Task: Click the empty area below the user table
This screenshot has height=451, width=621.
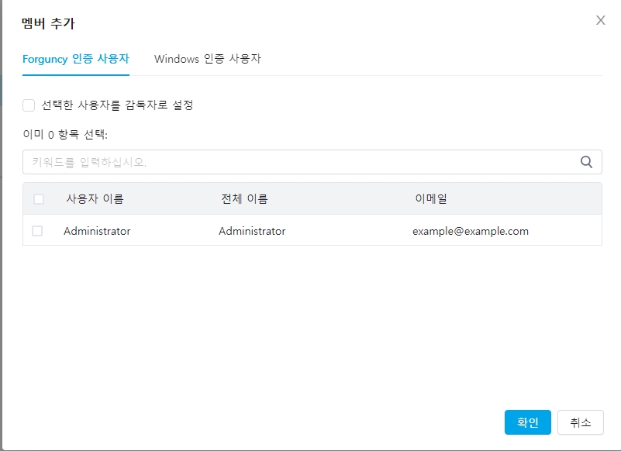Action: (x=310, y=325)
